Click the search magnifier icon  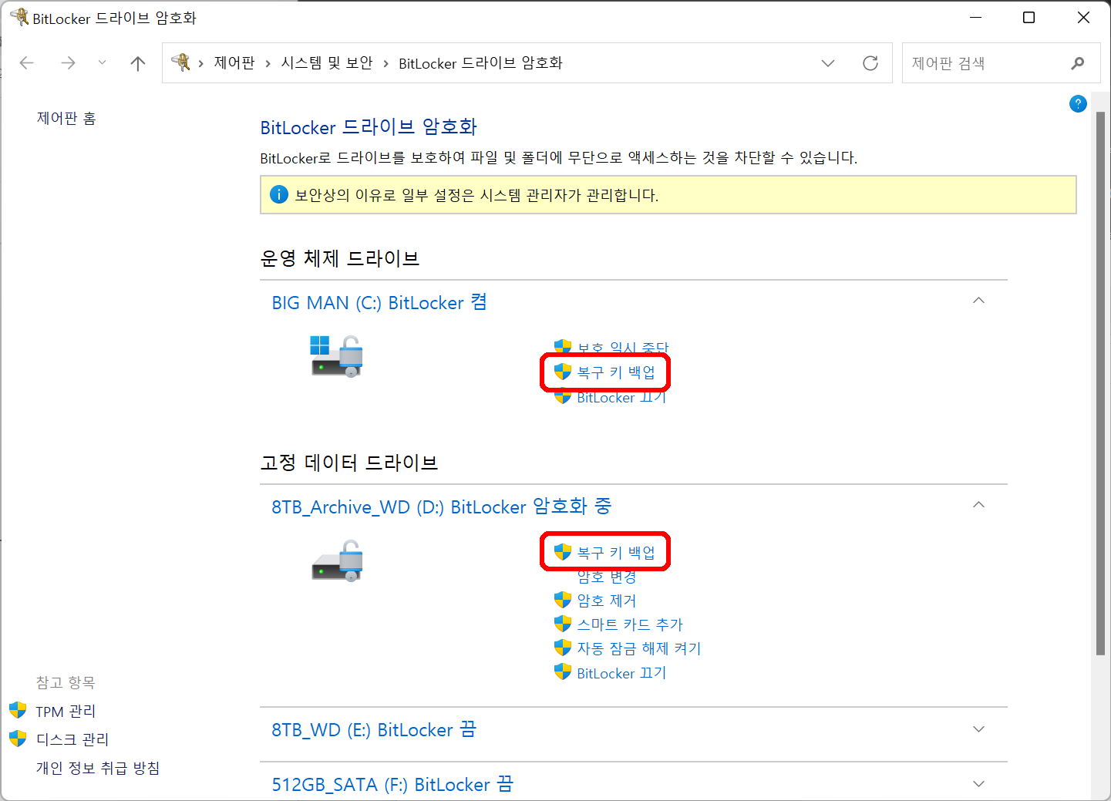coord(1078,63)
